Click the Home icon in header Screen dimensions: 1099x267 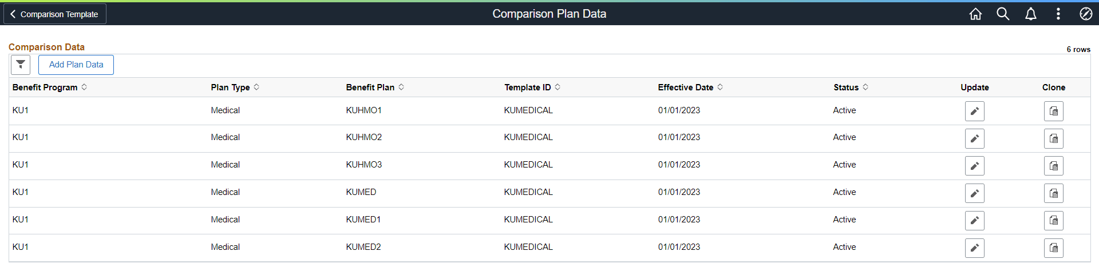coord(975,14)
